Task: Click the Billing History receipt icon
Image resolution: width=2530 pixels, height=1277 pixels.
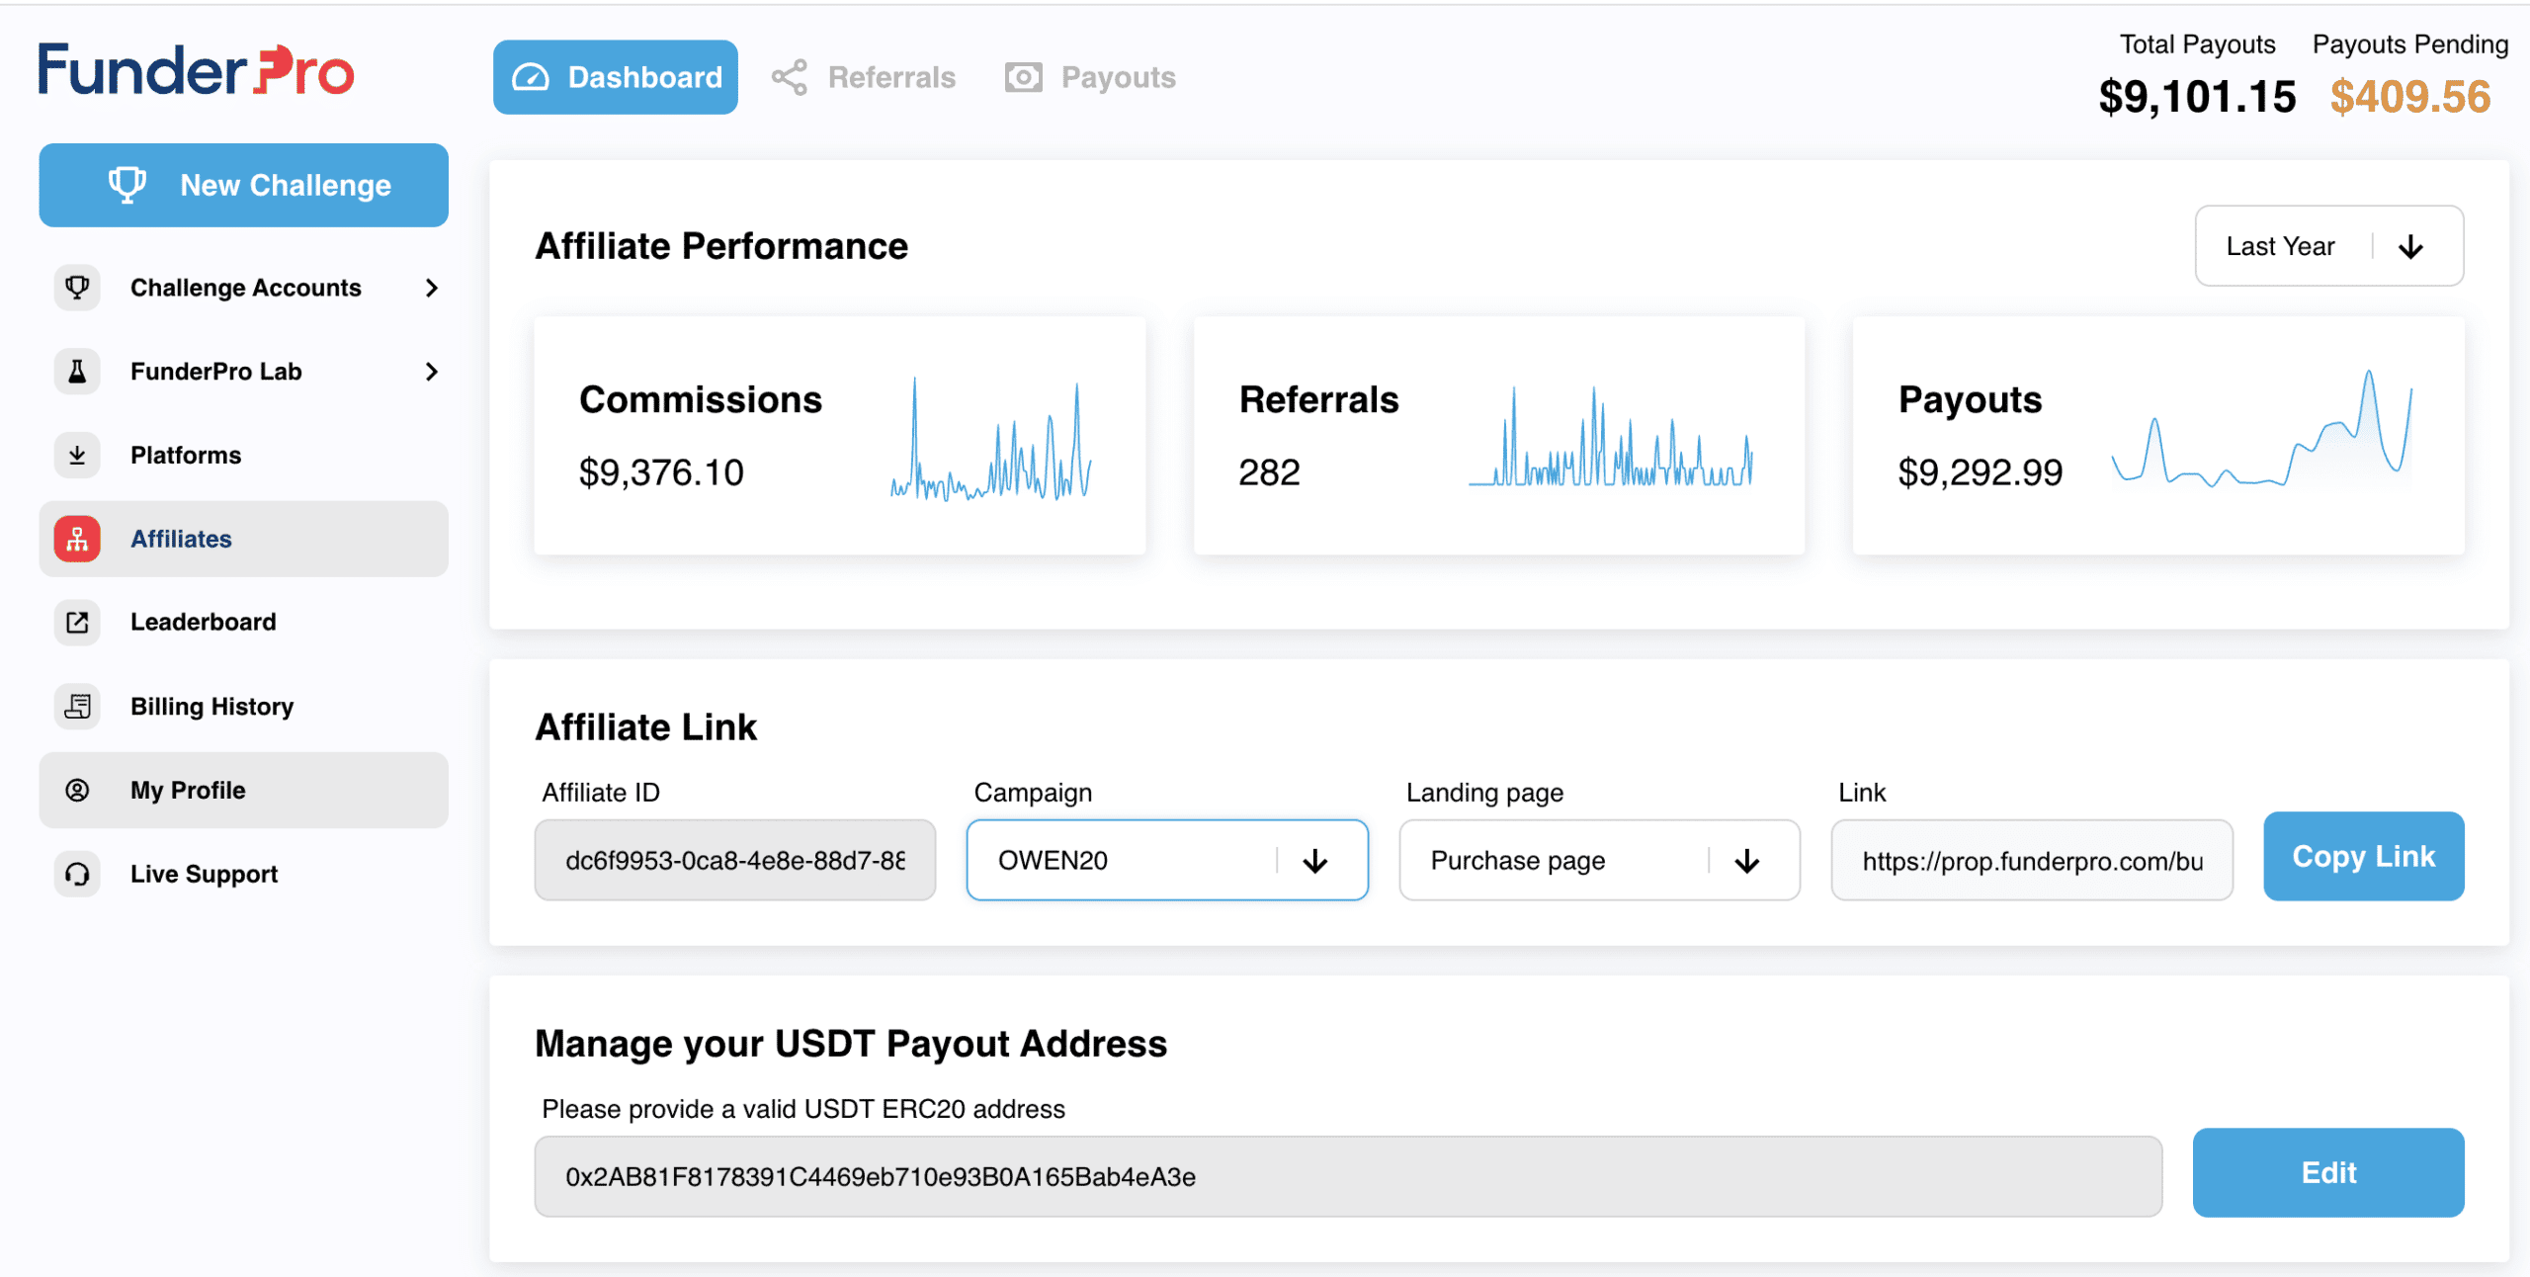Action: click(x=77, y=707)
